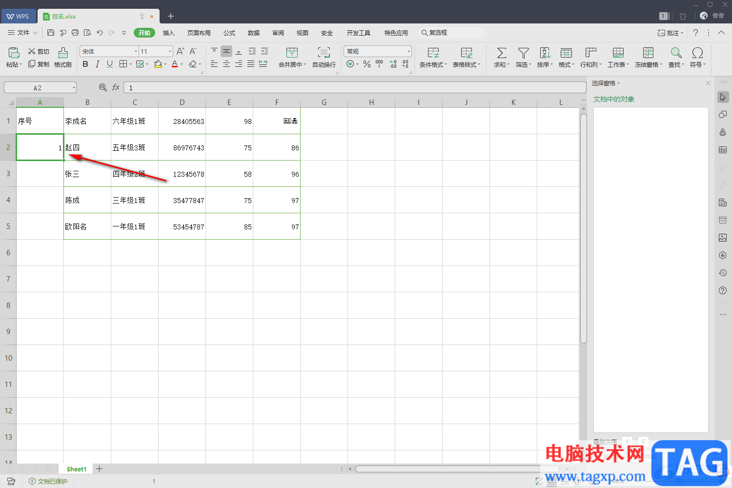Click the Paste (粘贴) clipboard icon
This screenshot has width=732, height=488.
[x=14, y=53]
